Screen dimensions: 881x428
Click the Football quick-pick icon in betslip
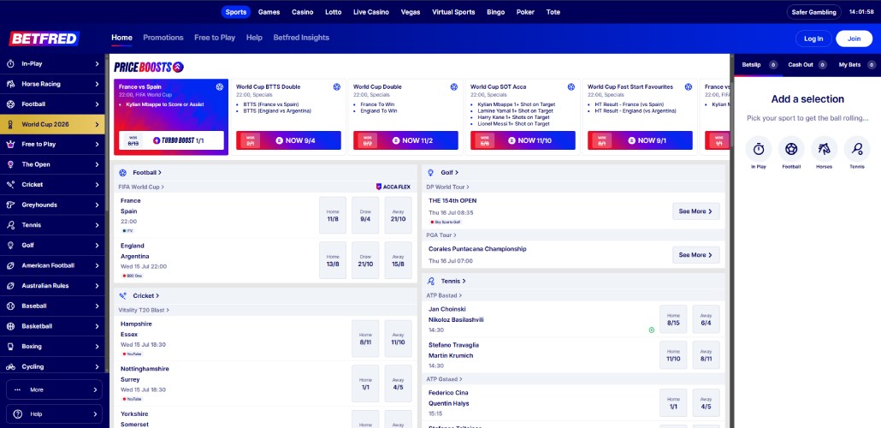coord(791,149)
